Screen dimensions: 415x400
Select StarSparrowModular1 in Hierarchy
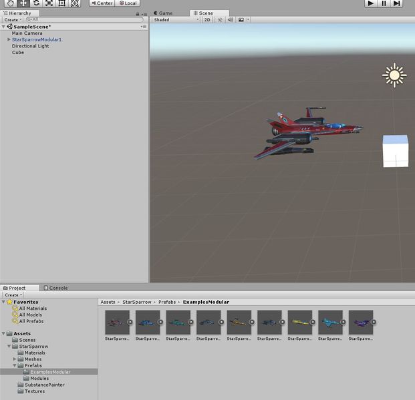pos(37,39)
